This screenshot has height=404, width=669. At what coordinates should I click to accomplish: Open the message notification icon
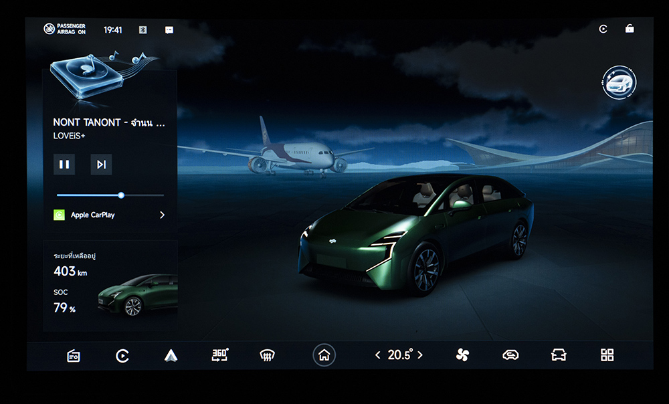169,29
